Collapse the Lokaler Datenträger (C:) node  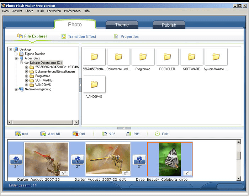pos(21,63)
